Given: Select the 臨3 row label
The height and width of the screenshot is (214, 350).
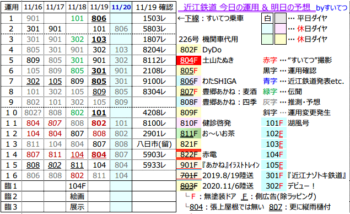Looking at the screenshot, I should click(12, 207).
